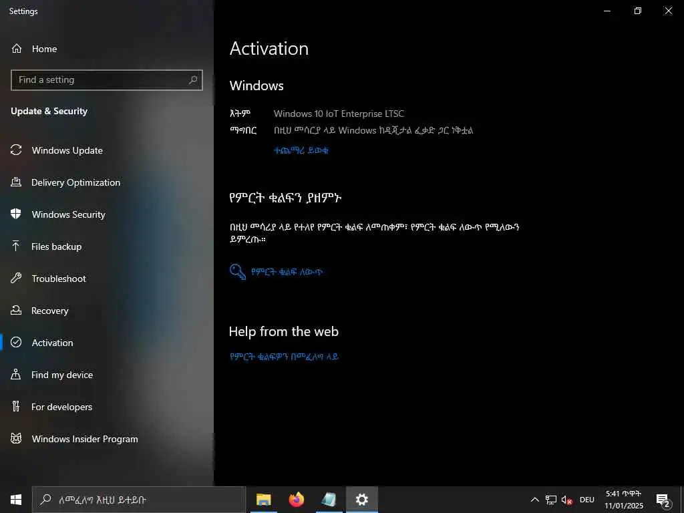Click the Recovery icon in the sidebar
Viewport: 684px width, 513px height.
[16, 310]
